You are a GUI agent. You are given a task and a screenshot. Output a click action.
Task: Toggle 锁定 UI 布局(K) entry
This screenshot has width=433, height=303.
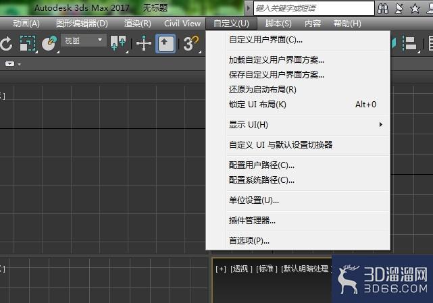(x=298, y=105)
